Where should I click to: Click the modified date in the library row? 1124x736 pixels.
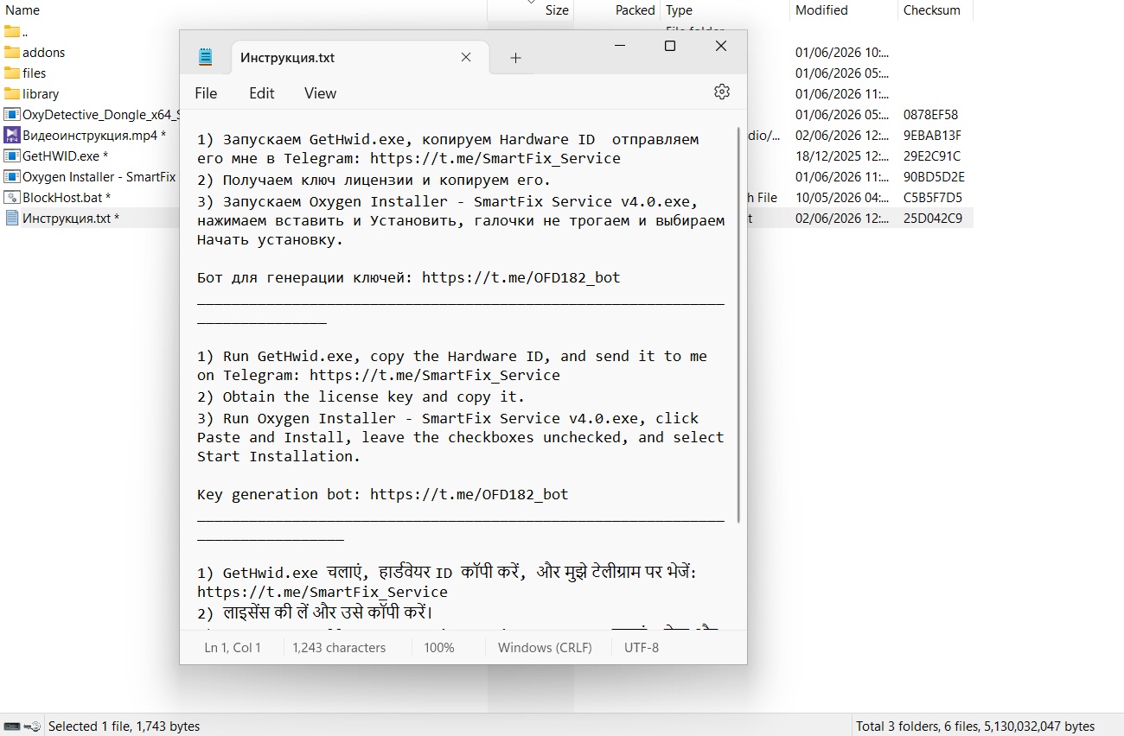842,94
